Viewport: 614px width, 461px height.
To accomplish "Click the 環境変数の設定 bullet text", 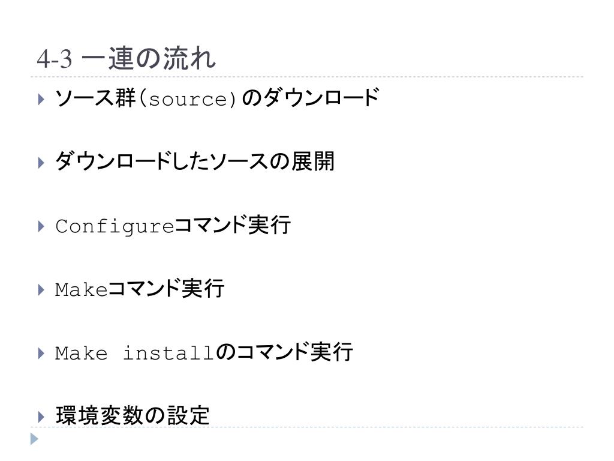I will 133,415.
